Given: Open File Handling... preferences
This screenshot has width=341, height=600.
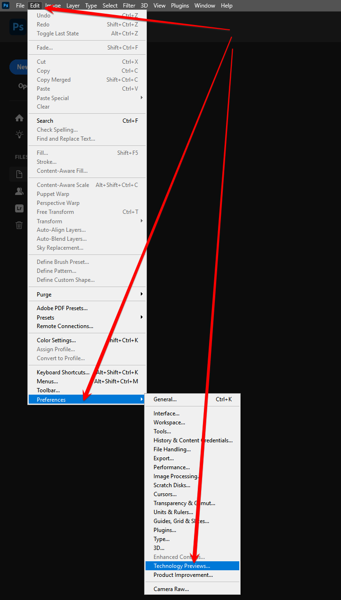Looking at the screenshot, I should (192, 449).
